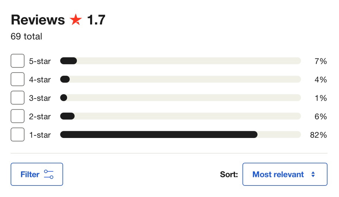Check the 5-star filter checkbox
Screen dimensions: 339x197
(x=17, y=61)
